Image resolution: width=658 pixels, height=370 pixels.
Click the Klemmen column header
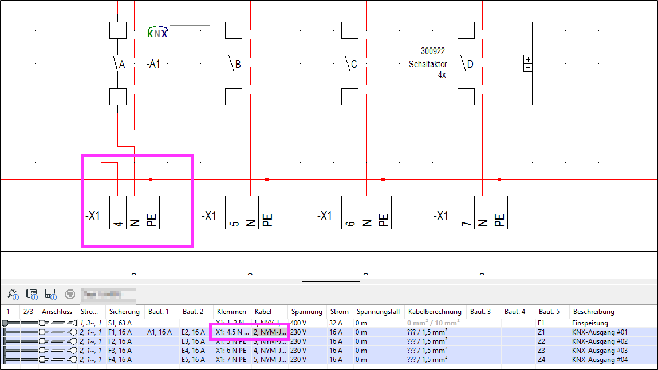coord(231,311)
